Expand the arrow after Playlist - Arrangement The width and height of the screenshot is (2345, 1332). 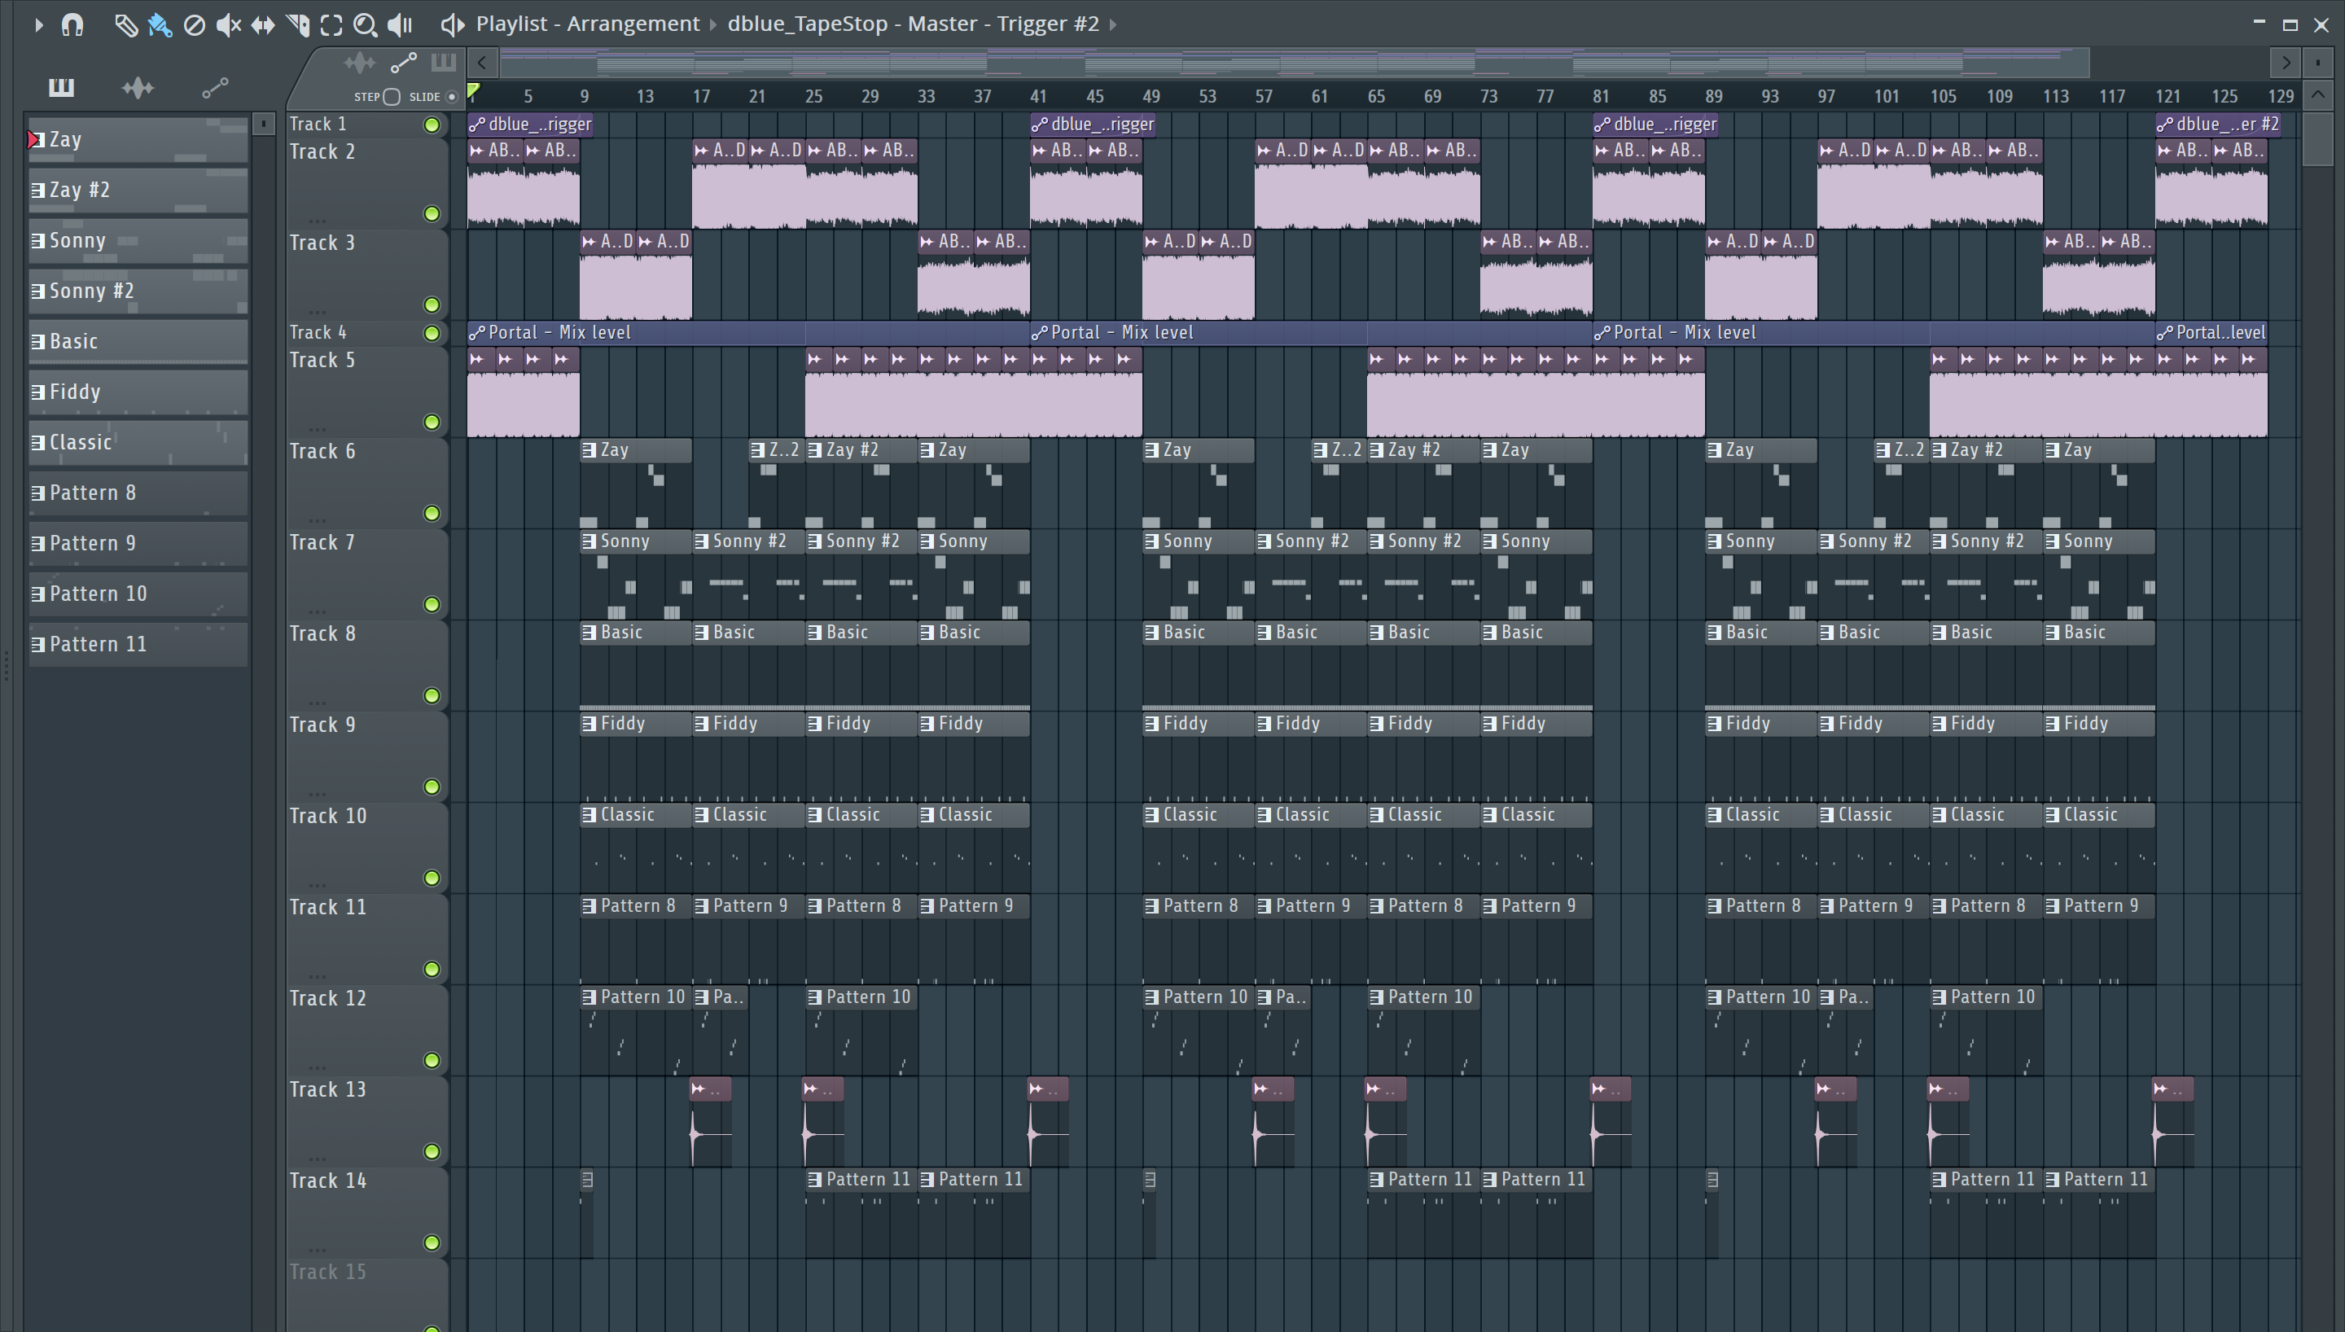pyautogui.click(x=713, y=24)
